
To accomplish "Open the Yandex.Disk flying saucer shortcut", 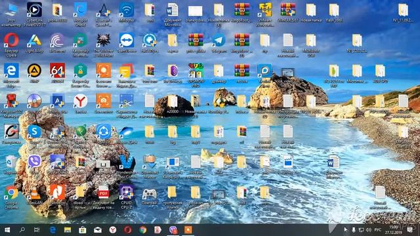I will (127, 134).
